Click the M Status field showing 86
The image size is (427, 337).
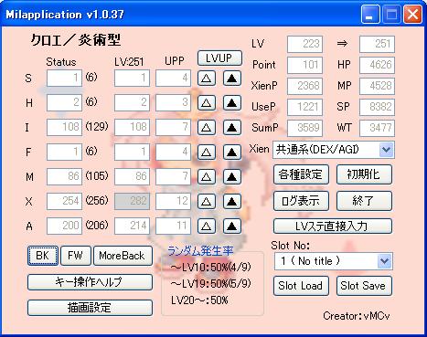[64, 176]
